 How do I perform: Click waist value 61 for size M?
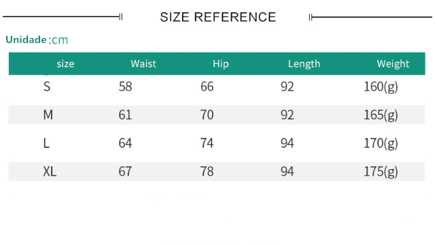(125, 115)
